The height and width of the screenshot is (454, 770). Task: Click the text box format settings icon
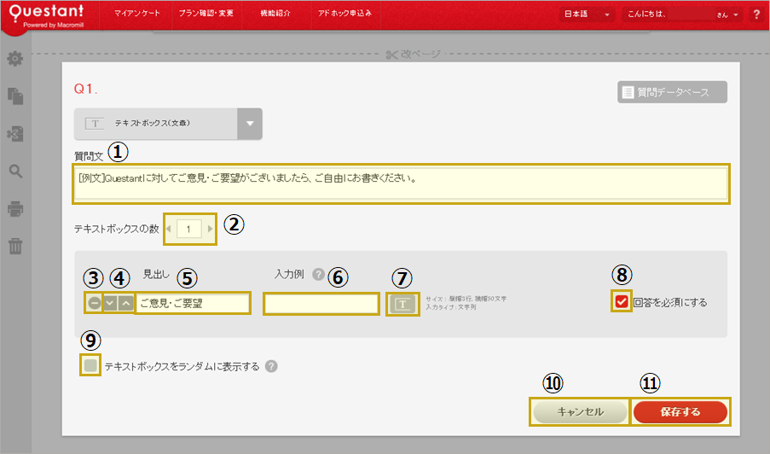404,303
